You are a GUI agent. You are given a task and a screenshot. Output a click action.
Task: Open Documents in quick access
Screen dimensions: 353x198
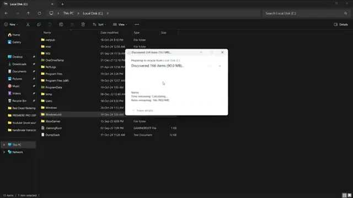coord(17,71)
